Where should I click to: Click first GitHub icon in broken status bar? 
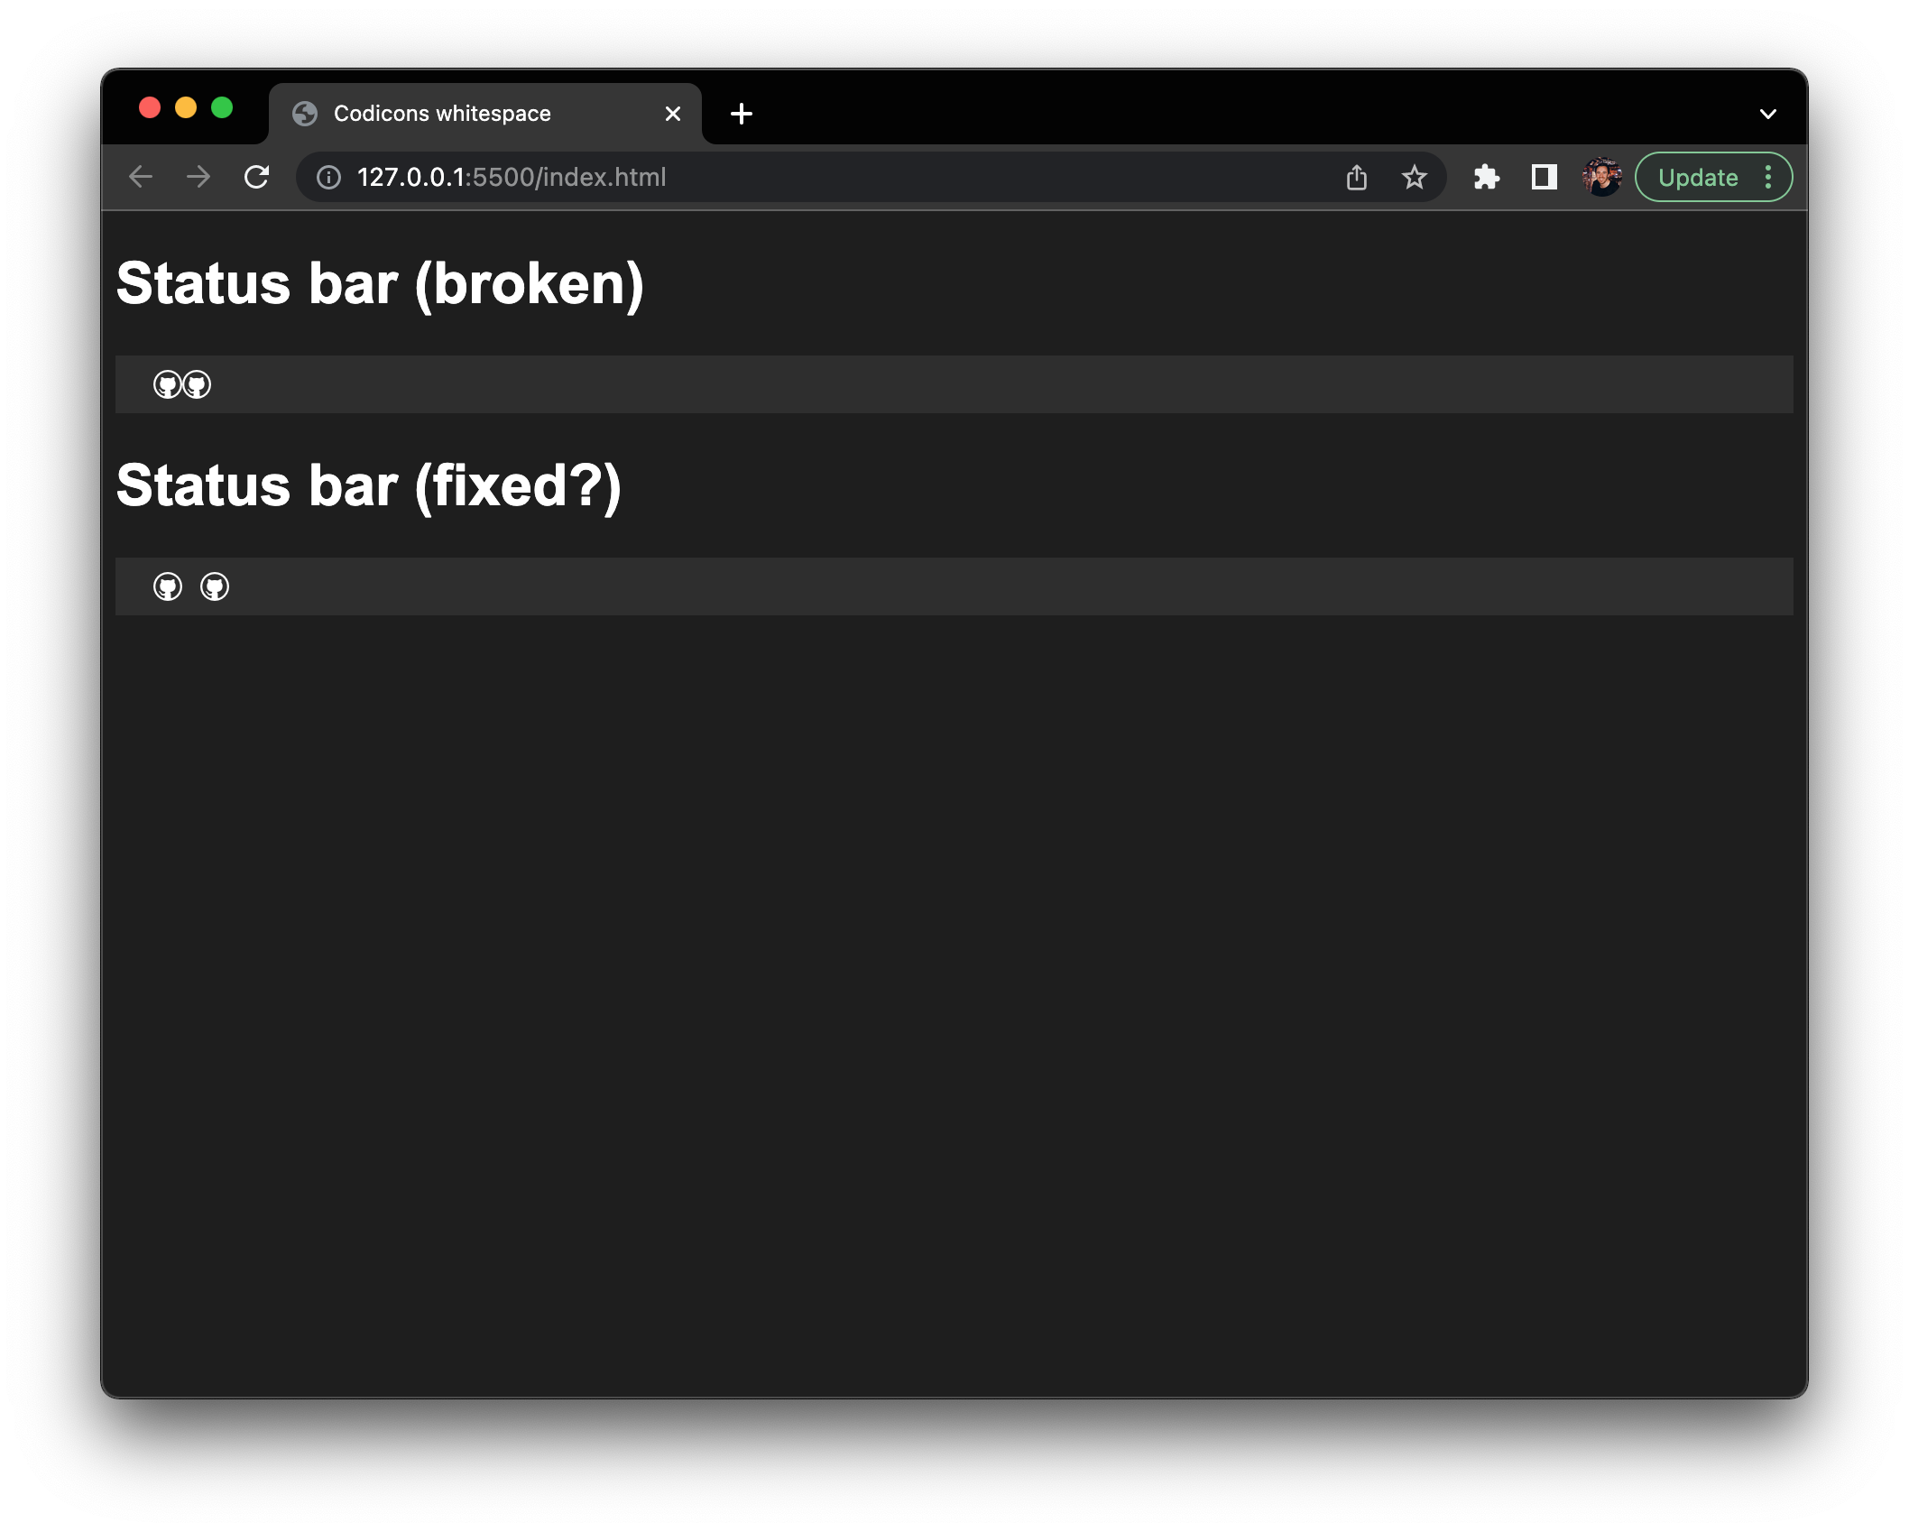click(167, 385)
